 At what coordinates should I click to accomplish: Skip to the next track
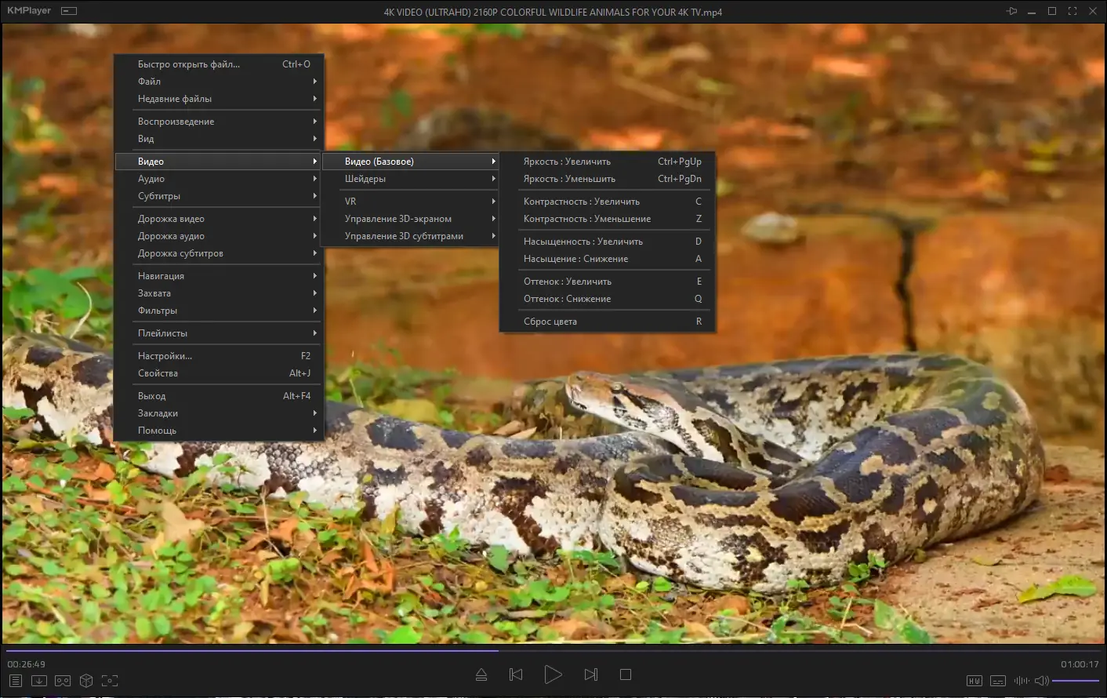click(x=591, y=674)
